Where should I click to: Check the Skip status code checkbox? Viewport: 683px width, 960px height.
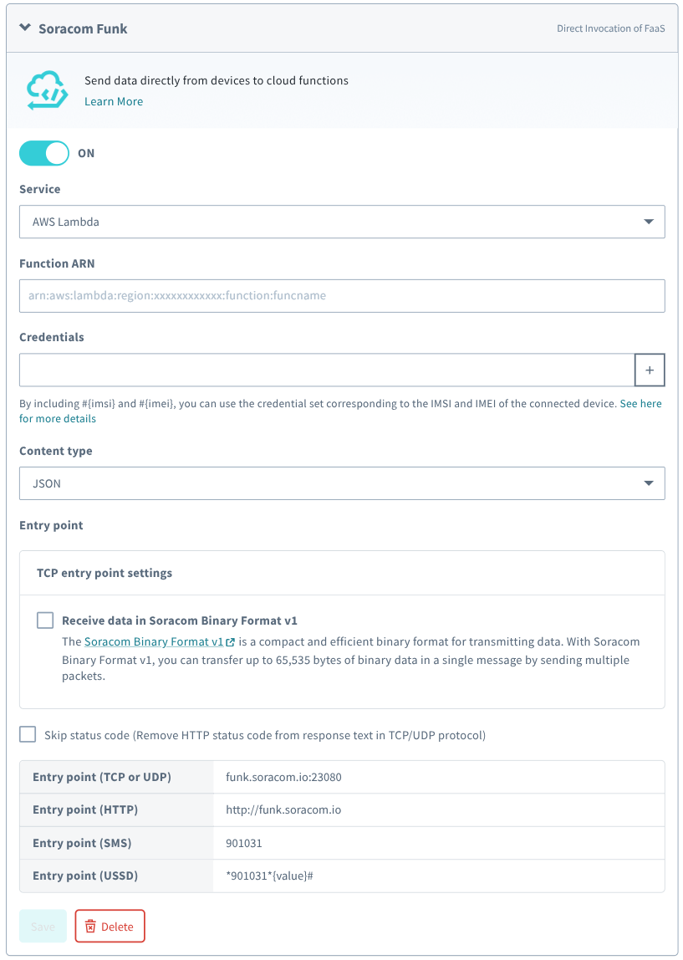click(28, 735)
